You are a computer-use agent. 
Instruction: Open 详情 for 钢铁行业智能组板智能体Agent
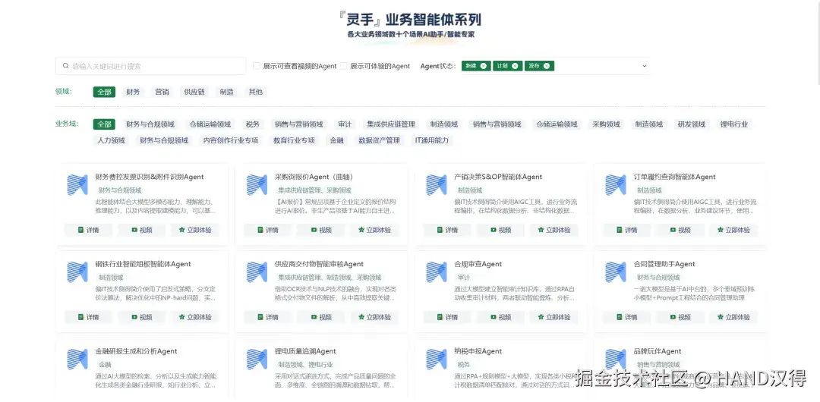(88, 317)
